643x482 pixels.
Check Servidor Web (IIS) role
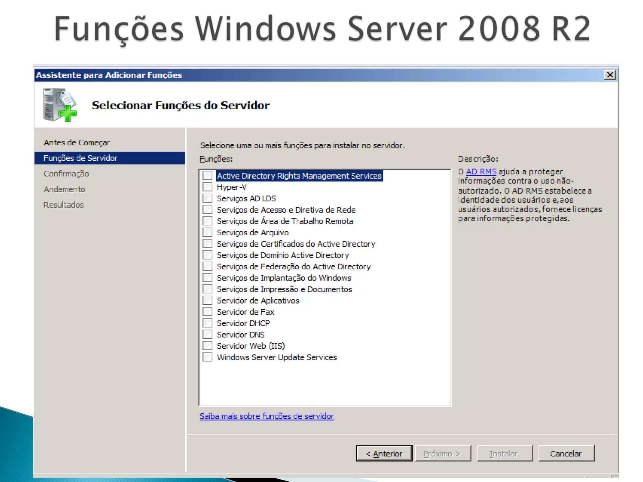point(207,345)
